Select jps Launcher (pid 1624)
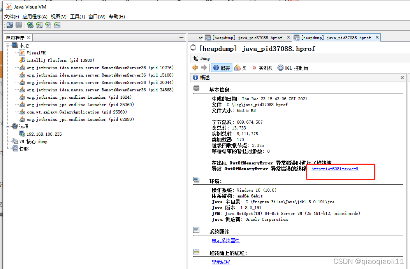Image resolution: width=410 pixels, height=269 pixels. 79,97
